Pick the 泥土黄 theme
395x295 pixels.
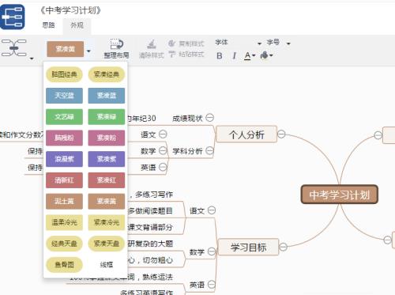point(64,202)
